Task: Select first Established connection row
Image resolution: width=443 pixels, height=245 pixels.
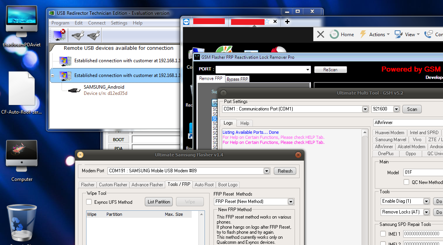Action: pos(116,61)
